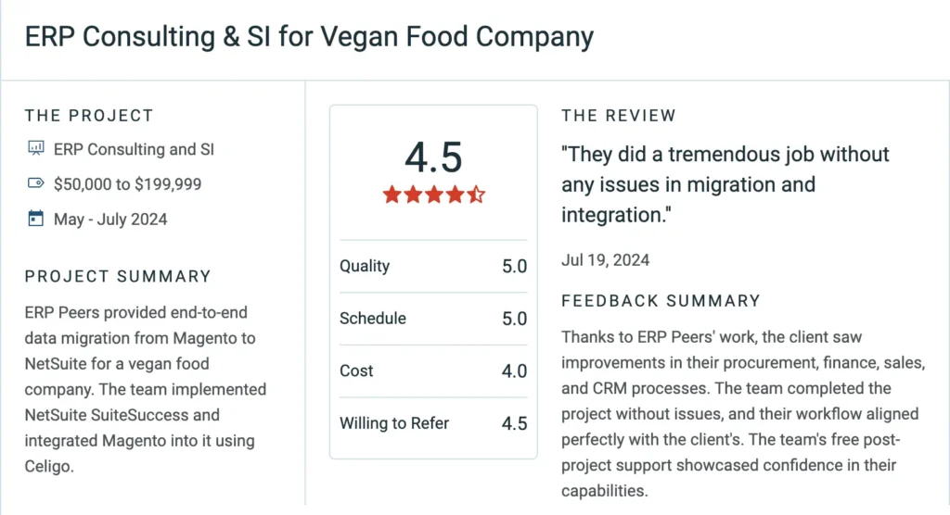Click the price tag budget icon
950x515 pixels.
(x=36, y=184)
